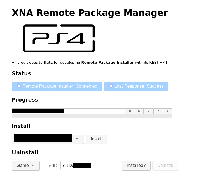The width and height of the screenshot is (213, 182).
Task: Click the XNA Remote Package Manager heading
Action: point(90,13)
